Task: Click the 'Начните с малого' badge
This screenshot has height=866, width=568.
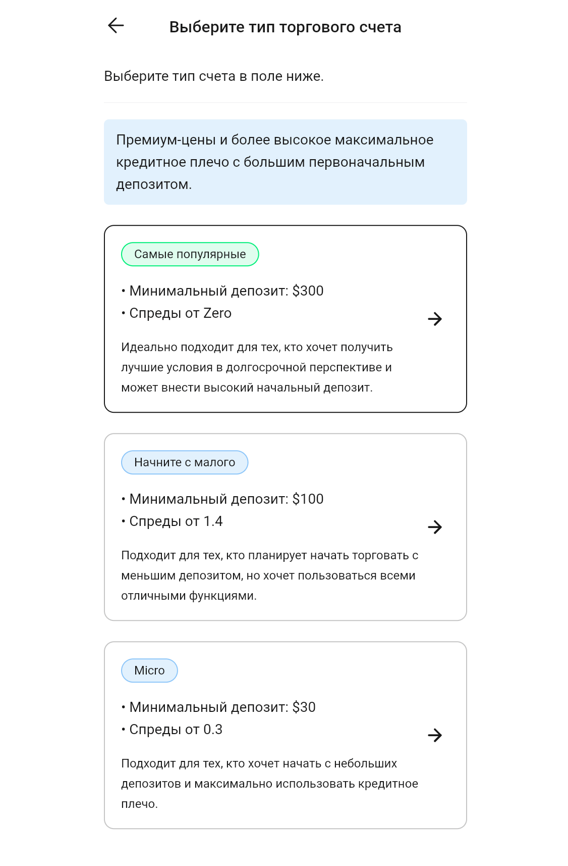Action: [184, 462]
